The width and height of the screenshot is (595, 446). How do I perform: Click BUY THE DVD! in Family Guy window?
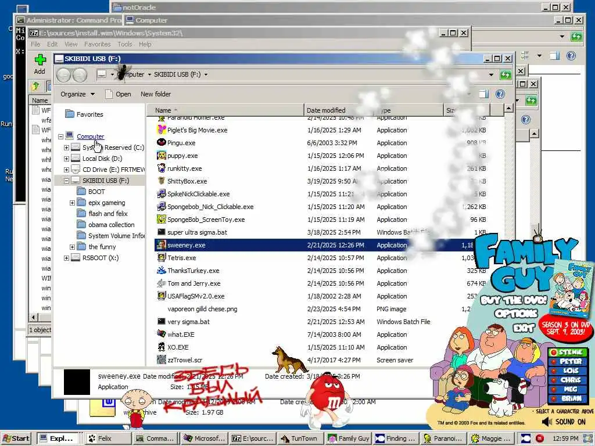(514, 300)
